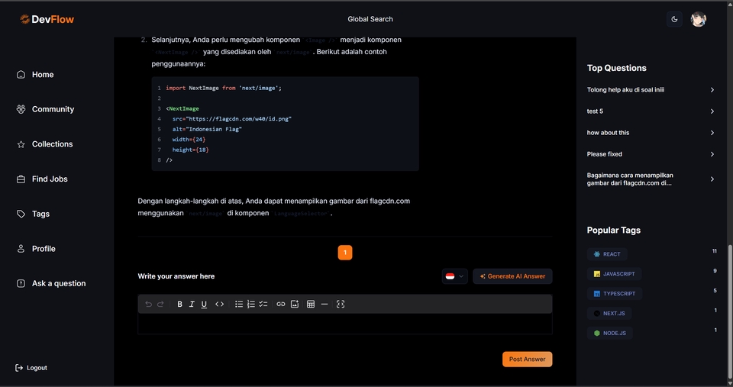
Task: Open the 'Please fixed' question
Action: click(x=605, y=154)
